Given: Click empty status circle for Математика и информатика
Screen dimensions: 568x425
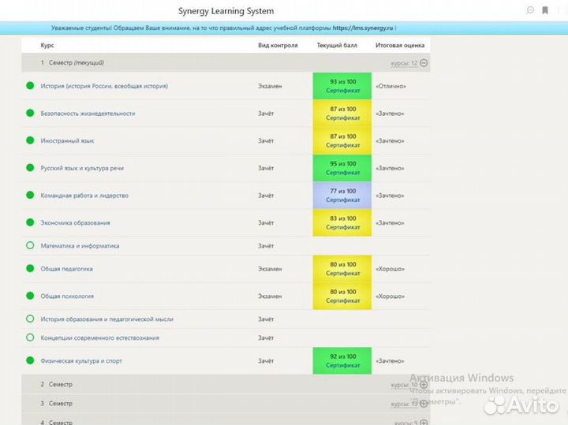Looking at the screenshot, I should click(30, 246).
